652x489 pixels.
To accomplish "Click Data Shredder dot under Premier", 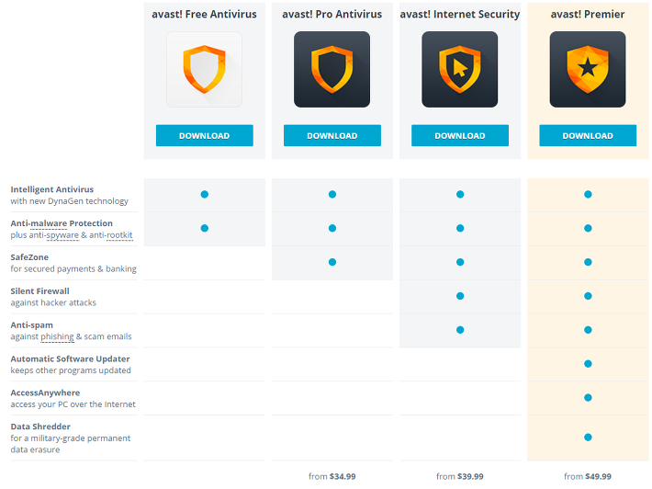I will (588, 438).
